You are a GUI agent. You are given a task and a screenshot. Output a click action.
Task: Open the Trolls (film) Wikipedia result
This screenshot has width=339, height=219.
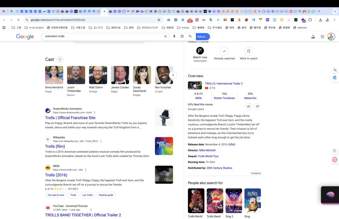(55, 146)
